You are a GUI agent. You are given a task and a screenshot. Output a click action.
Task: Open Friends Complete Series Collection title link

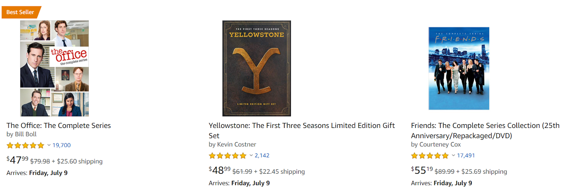pyautogui.click(x=485, y=126)
